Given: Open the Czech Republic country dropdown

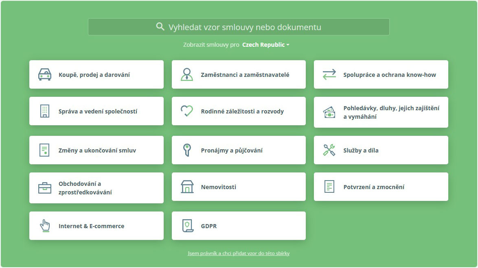Looking at the screenshot, I should 264,45.
